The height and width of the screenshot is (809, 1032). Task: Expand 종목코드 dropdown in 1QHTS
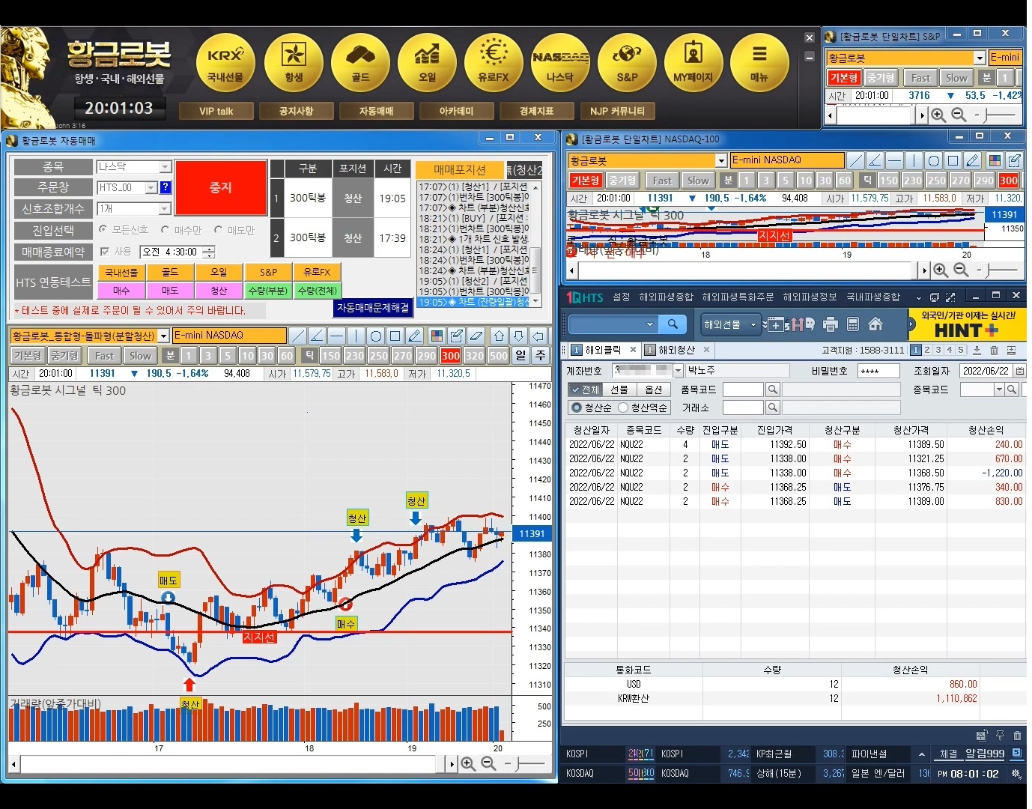[x=999, y=390]
